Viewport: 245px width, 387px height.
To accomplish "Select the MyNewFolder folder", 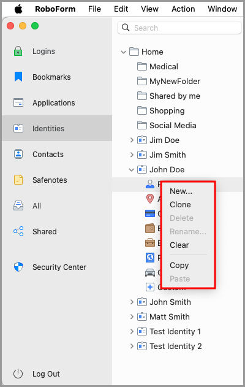I will click(175, 81).
